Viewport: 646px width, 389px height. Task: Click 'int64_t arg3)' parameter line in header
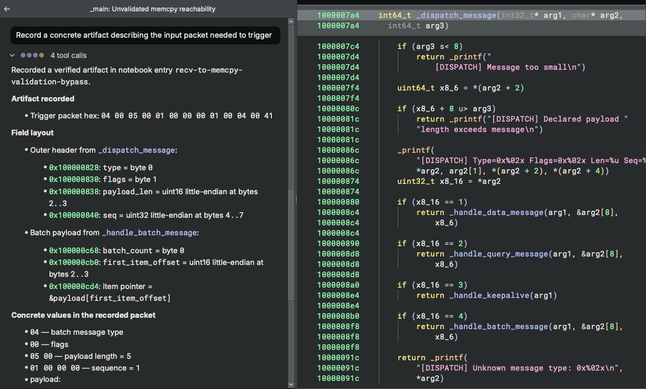pos(418,25)
